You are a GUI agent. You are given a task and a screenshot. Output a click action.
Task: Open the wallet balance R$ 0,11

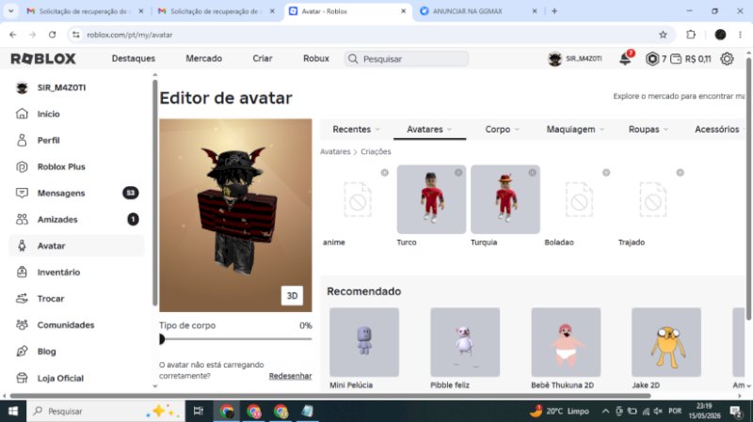[691, 59]
